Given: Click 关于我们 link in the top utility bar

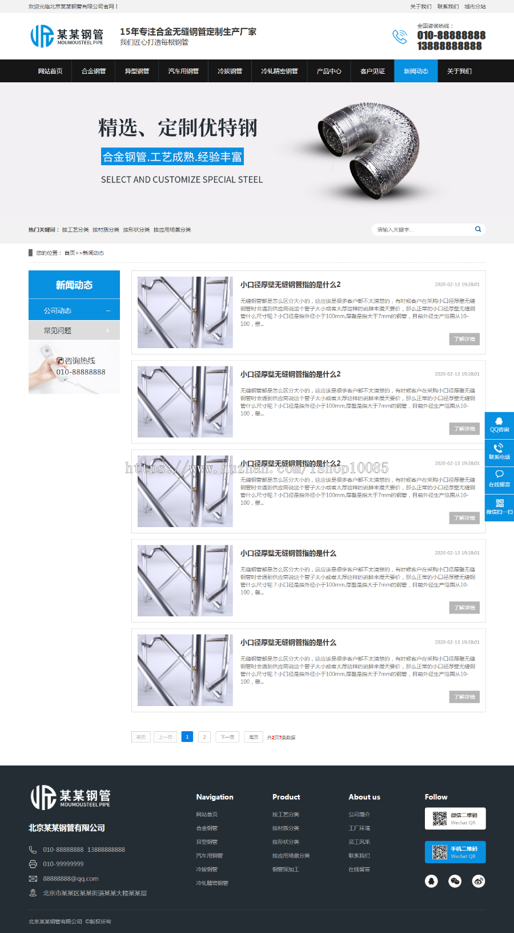Looking at the screenshot, I should pyautogui.click(x=420, y=6).
